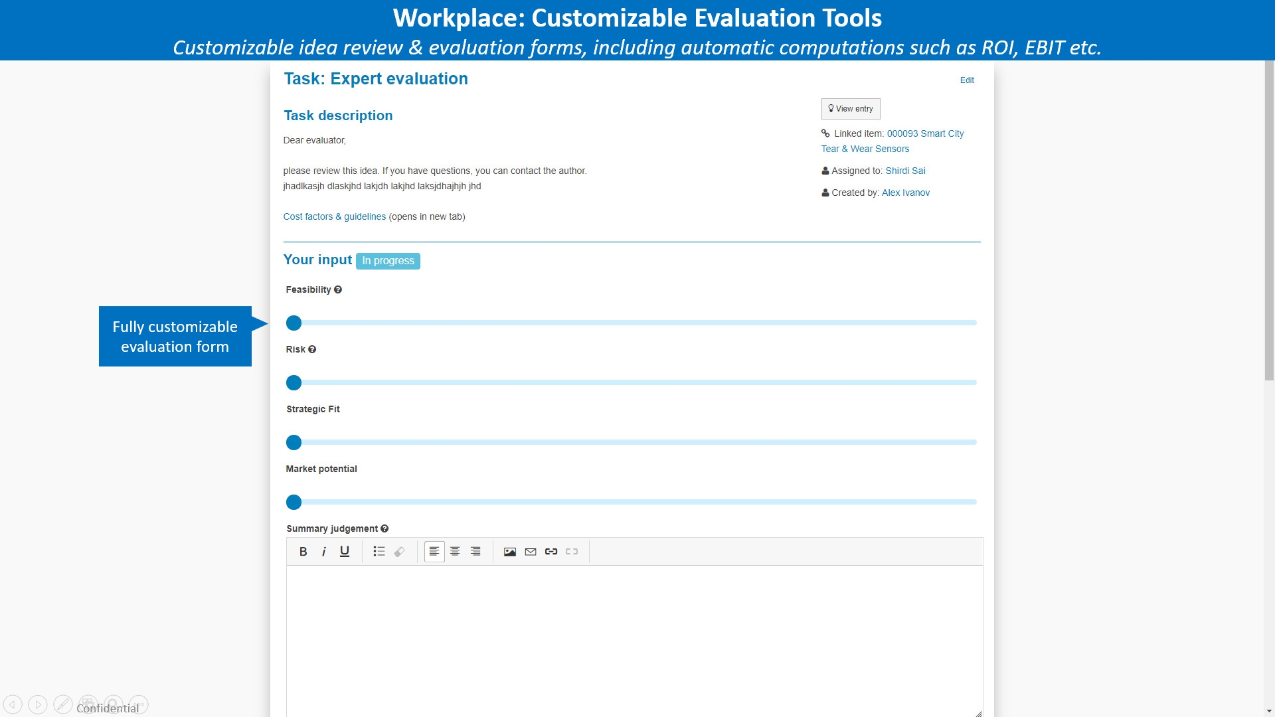1275x717 pixels.
Task: Insert a hyperlink via the chain icon
Action: 551,552
